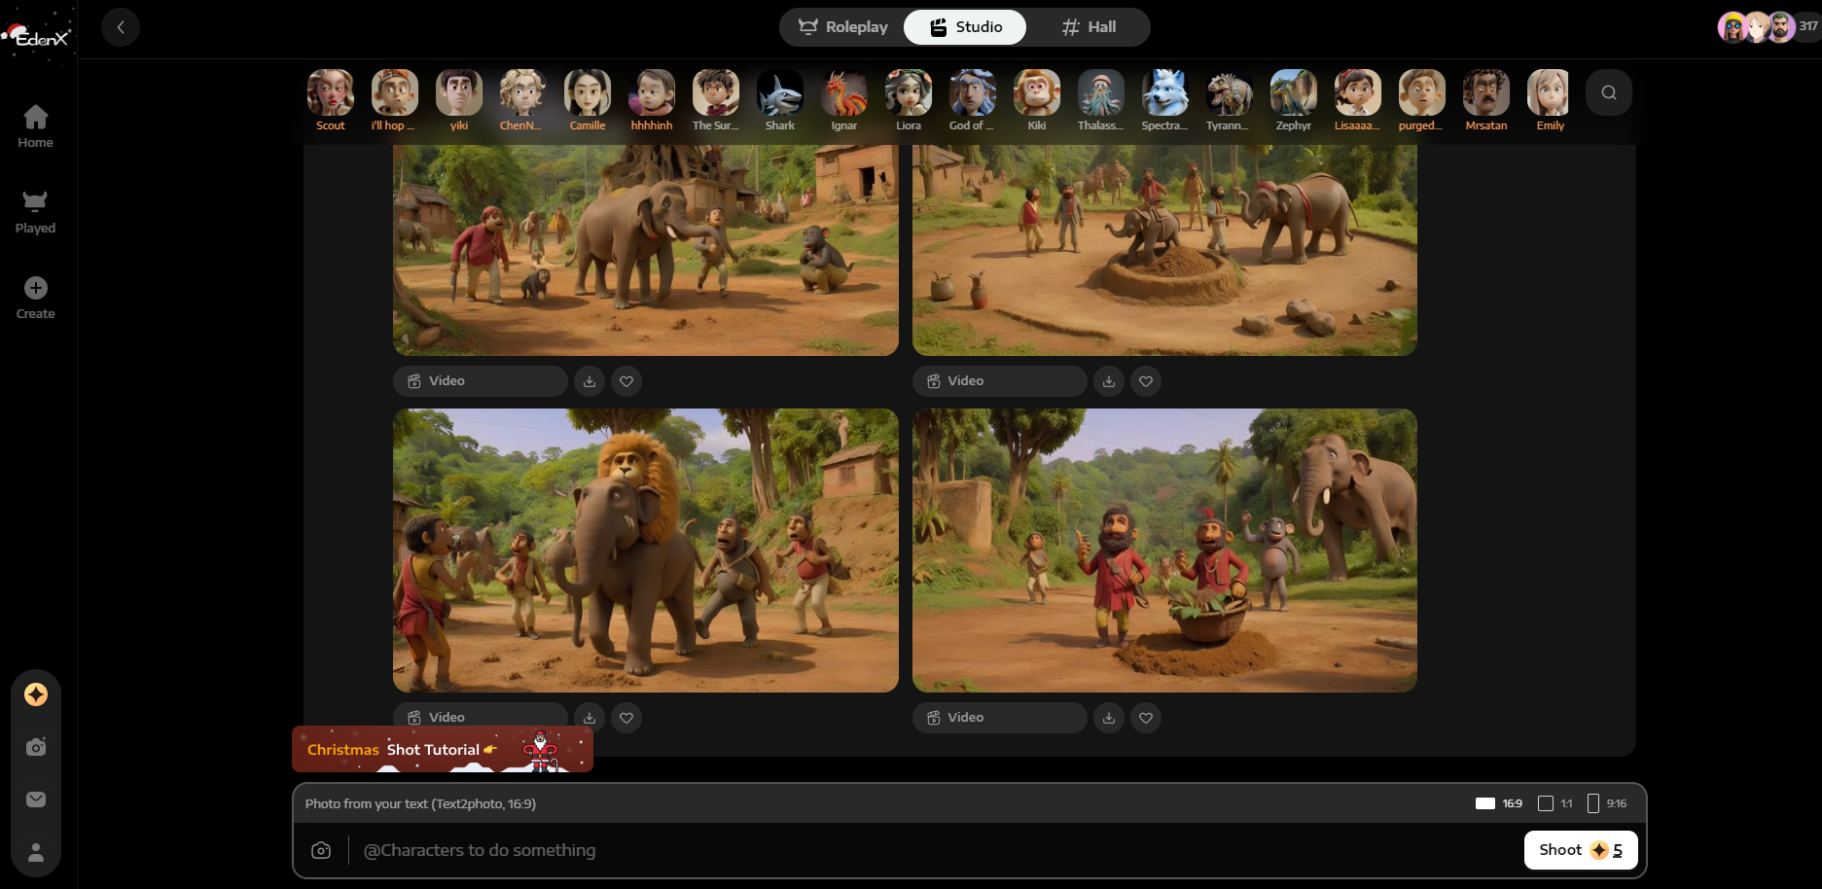Download the lion riding elephant image

(589, 718)
